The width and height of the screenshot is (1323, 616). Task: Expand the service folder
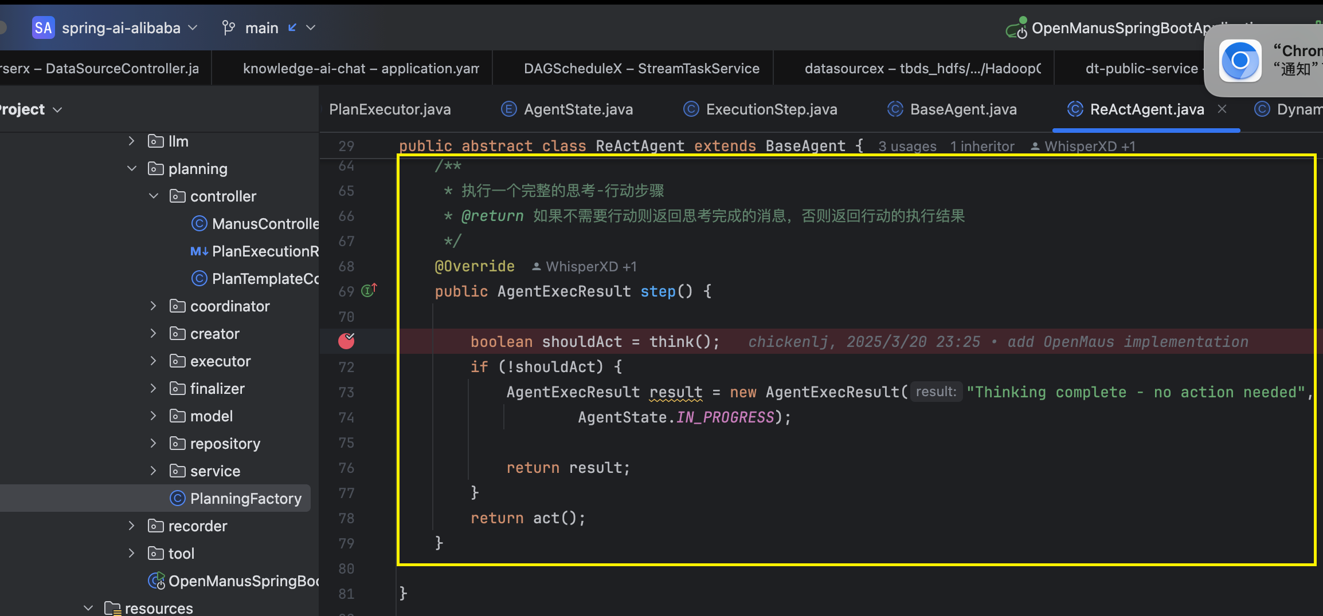pyautogui.click(x=153, y=471)
